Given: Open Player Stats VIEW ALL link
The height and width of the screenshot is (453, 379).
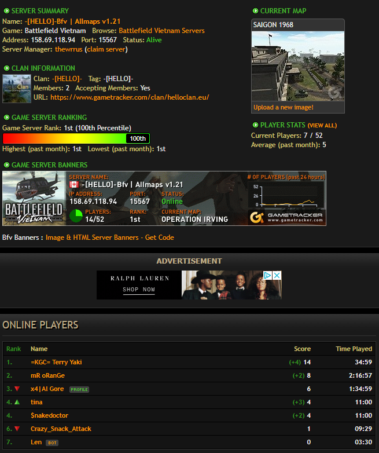Looking at the screenshot, I should click(x=322, y=125).
